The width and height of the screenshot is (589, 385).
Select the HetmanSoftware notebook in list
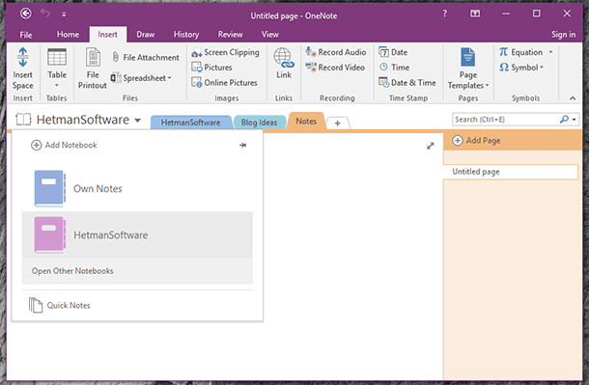click(137, 234)
